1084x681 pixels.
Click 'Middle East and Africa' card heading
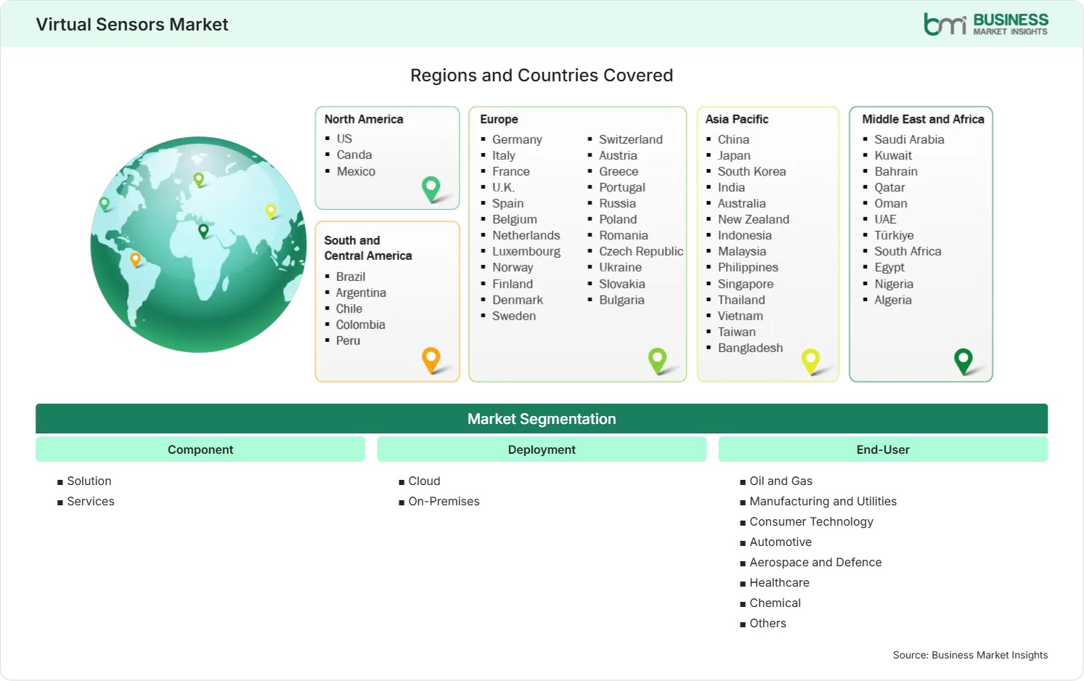tap(923, 119)
